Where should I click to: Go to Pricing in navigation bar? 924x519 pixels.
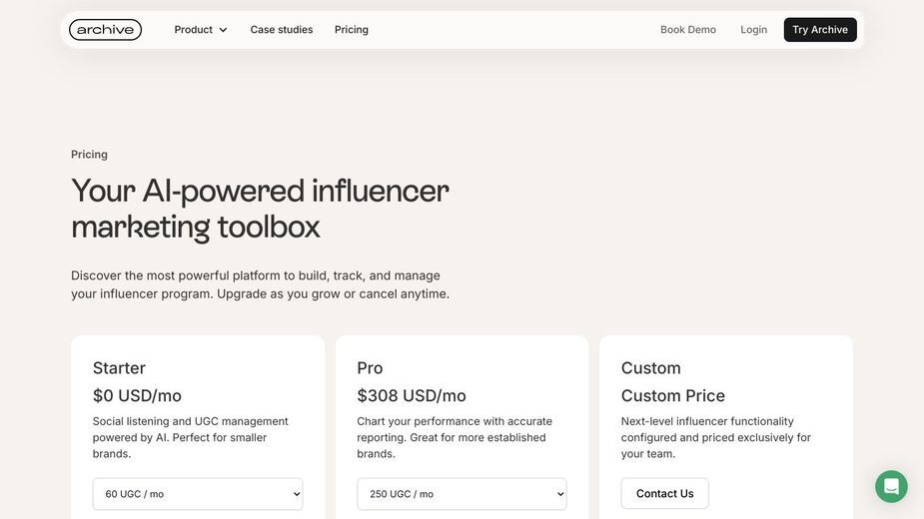tap(352, 30)
